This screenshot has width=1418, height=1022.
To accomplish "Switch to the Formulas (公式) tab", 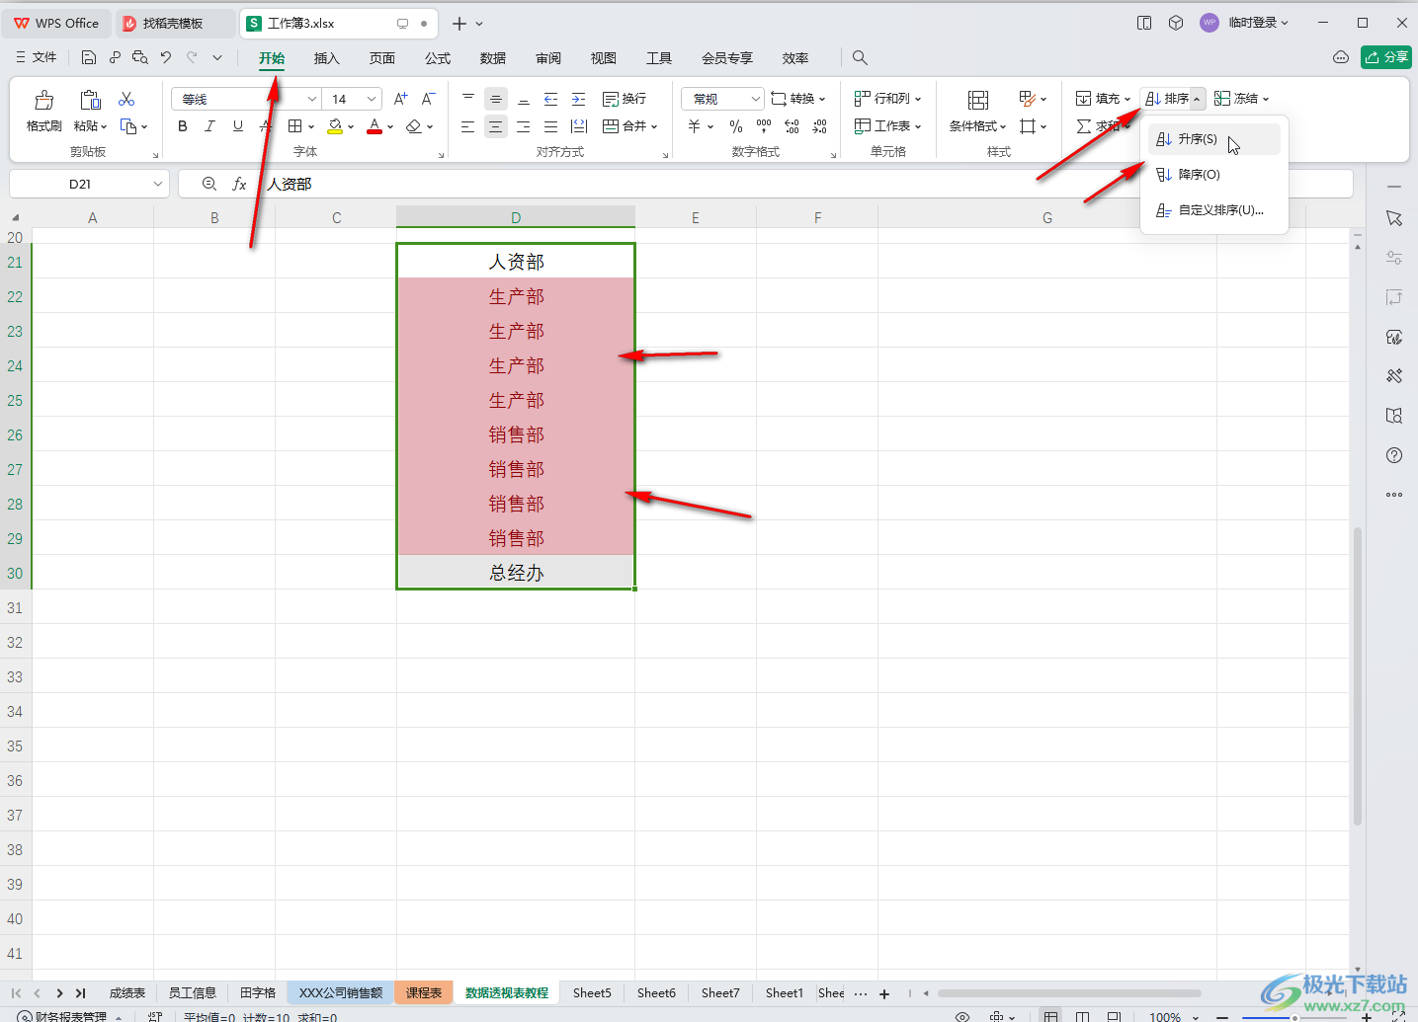I will coord(438,58).
